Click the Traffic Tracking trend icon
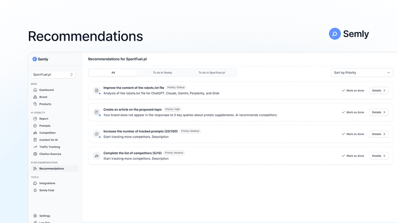 point(35,147)
